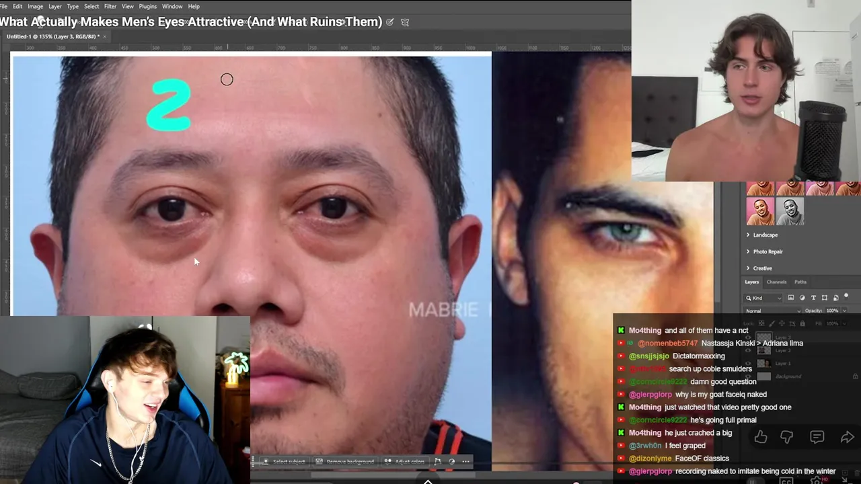Image resolution: width=861 pixels, height=484 pixels.
Task: Click username @snsjjsjsjo in chat
Action: point(649,356)
